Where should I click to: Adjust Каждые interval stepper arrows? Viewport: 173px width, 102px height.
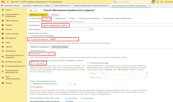click(x=105, y=73)
